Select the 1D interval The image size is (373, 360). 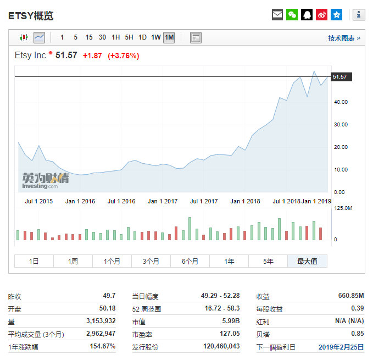142,37
